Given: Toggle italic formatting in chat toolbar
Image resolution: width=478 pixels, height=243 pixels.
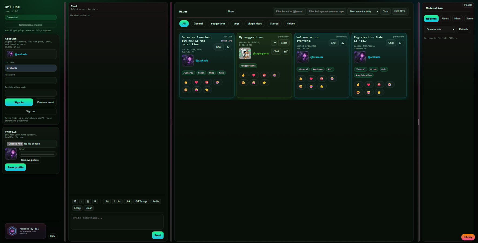Looking at the screenshot, I should click(82, 201).
